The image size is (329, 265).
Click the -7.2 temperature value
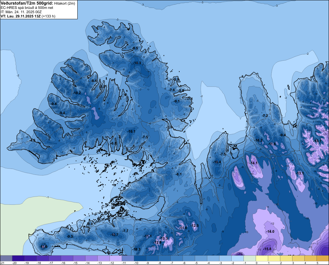coord(265,116)
